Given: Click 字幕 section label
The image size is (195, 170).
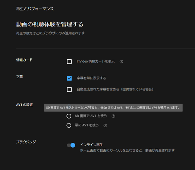Looking at the screenshot, I should tap(19, 76).
